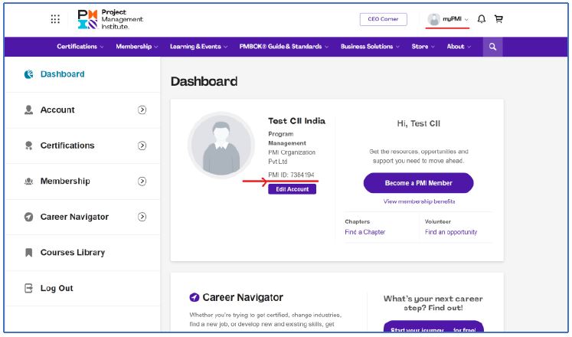
Task: Open the Membership menu in nav bar
Action: (137, 47)
